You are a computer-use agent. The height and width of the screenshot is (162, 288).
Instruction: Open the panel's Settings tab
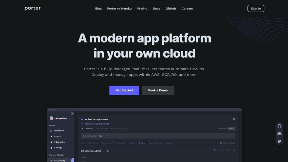point(170,143)
